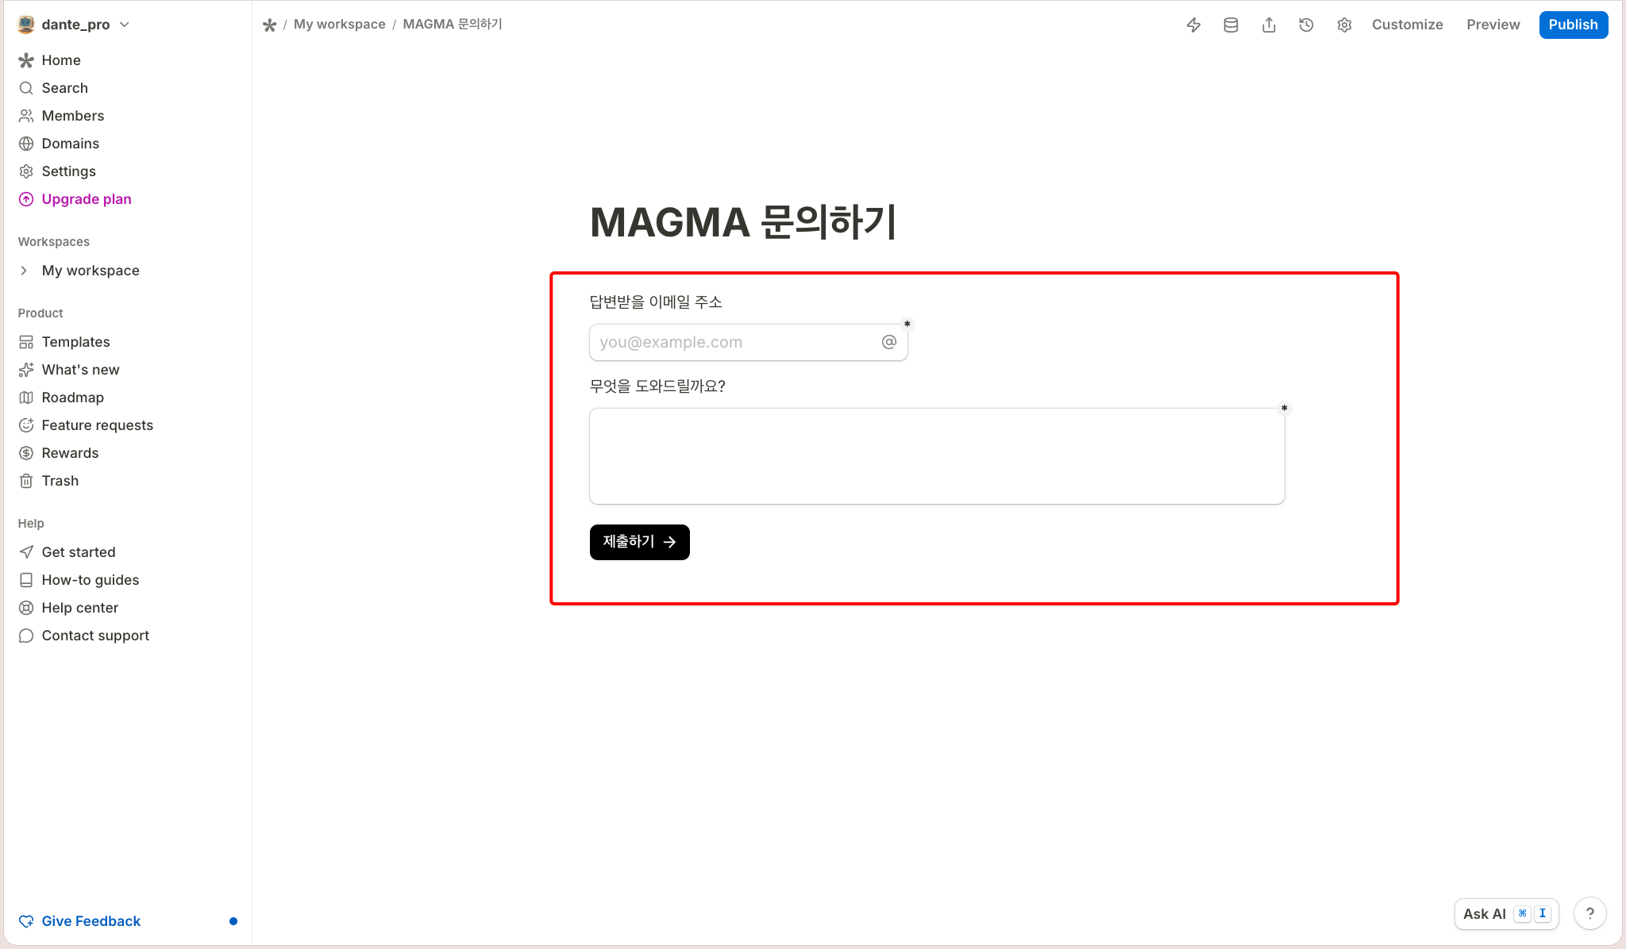Click the Members people icon
Image resolution: width=1626 pixels, height=949 pixels.
point(26,116)
